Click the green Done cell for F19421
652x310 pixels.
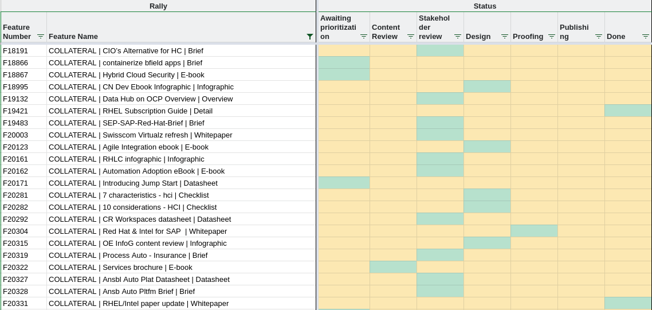coord(628,111)
